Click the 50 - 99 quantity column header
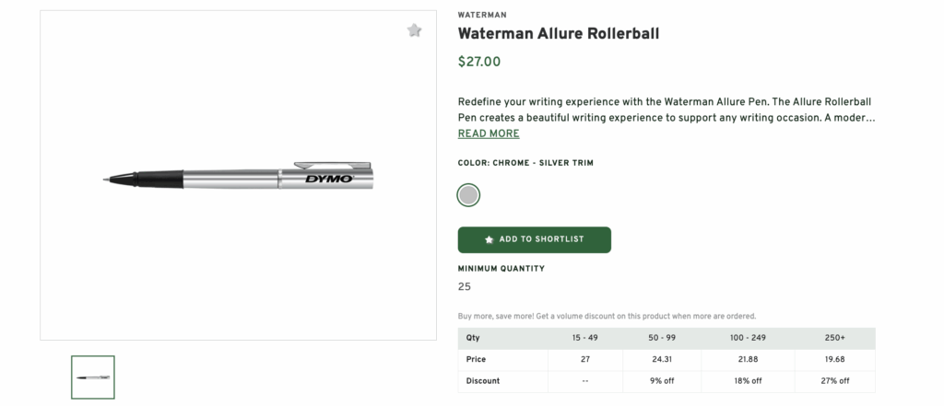 tap(663, 338)
